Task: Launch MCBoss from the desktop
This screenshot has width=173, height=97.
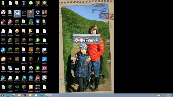Action: pos(38,4)
